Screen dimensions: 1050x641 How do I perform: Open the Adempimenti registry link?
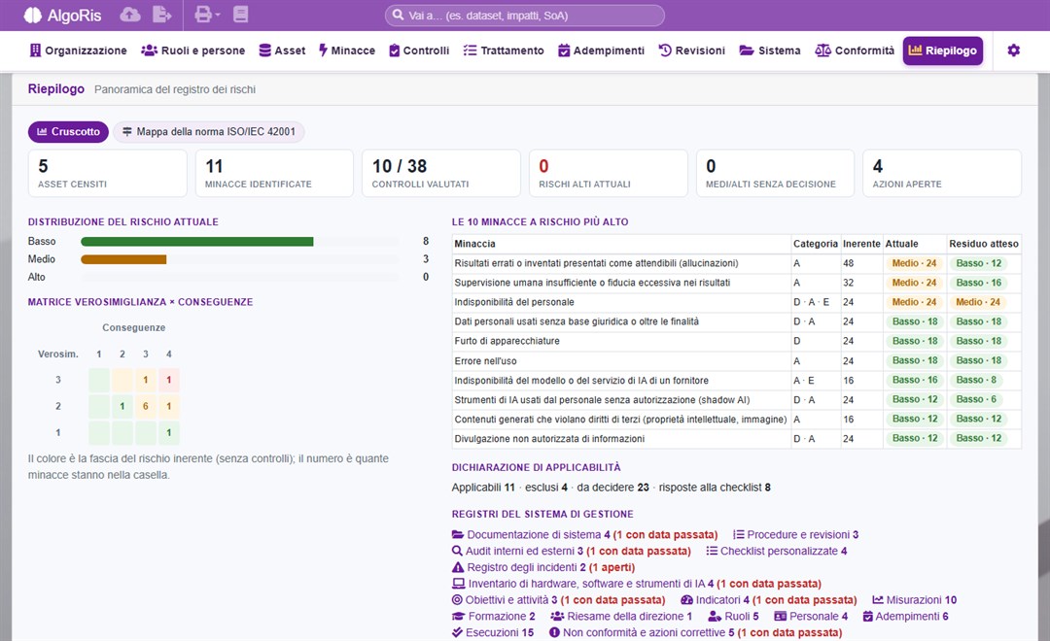pos(905,617)
